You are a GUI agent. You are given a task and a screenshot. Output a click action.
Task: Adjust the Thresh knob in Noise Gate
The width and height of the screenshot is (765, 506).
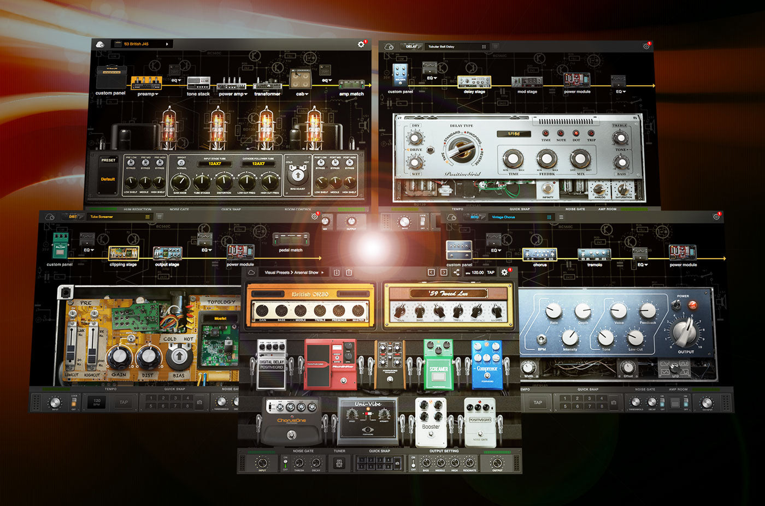[x=299, y=463]
